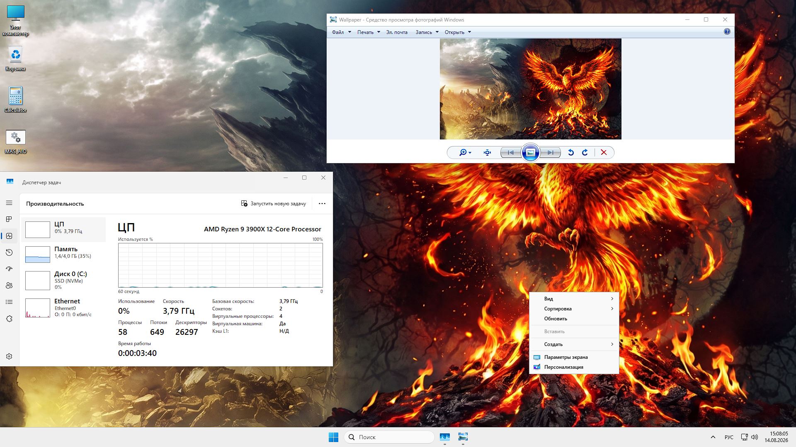Click Запустить новую задачу button
Screen dimensions: 796x447
(x=274, y=204)
